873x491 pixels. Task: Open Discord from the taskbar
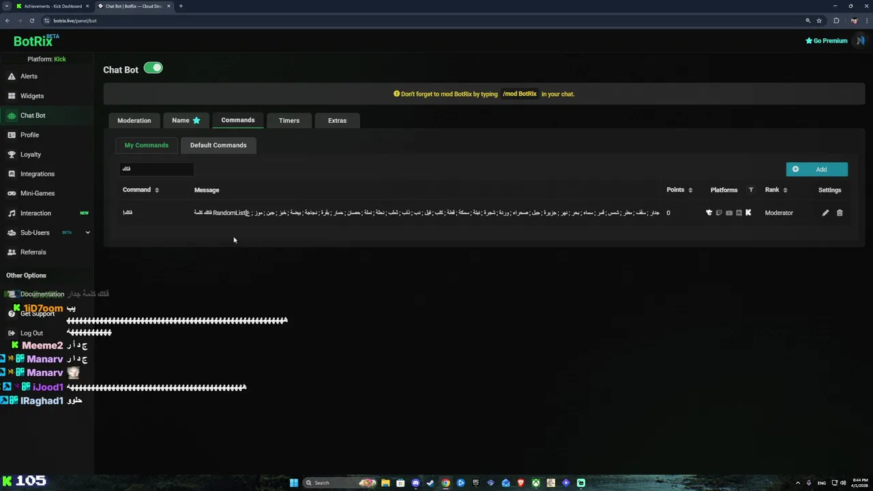(415, 483)
